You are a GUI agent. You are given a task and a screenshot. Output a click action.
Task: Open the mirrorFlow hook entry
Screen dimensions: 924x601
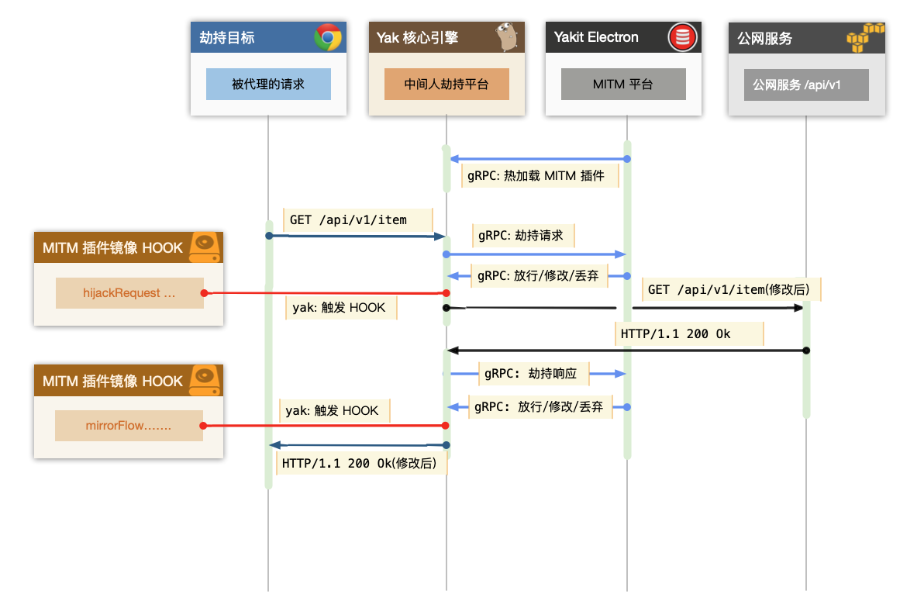click(x=129, y=426)
